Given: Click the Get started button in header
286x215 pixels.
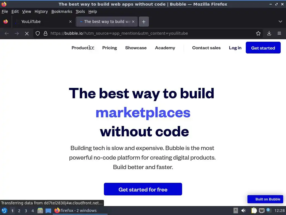Looking at the screenshot, I should tap(263, 48).
